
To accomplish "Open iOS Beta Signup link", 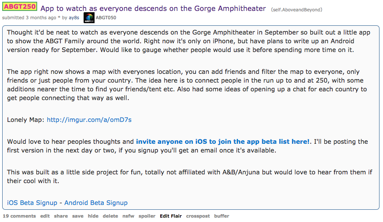I will coord(32,203).
